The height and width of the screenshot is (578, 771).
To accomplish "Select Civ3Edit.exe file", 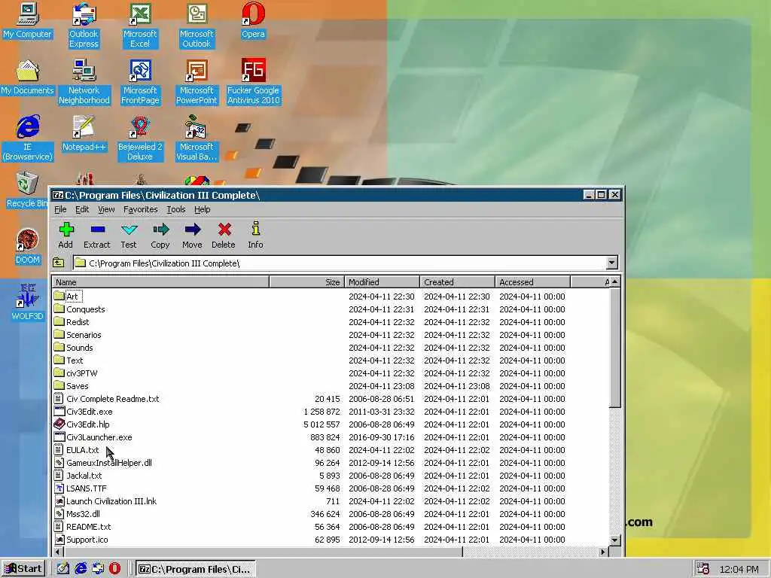I will [x=89, y=412].
